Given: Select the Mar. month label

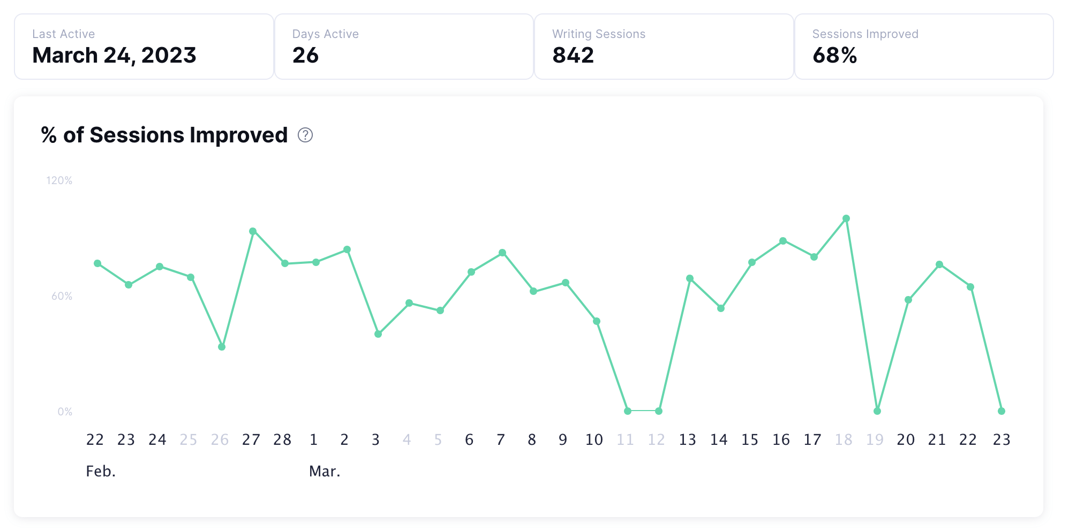Looking at the screenshot, I should click(325, 472).
